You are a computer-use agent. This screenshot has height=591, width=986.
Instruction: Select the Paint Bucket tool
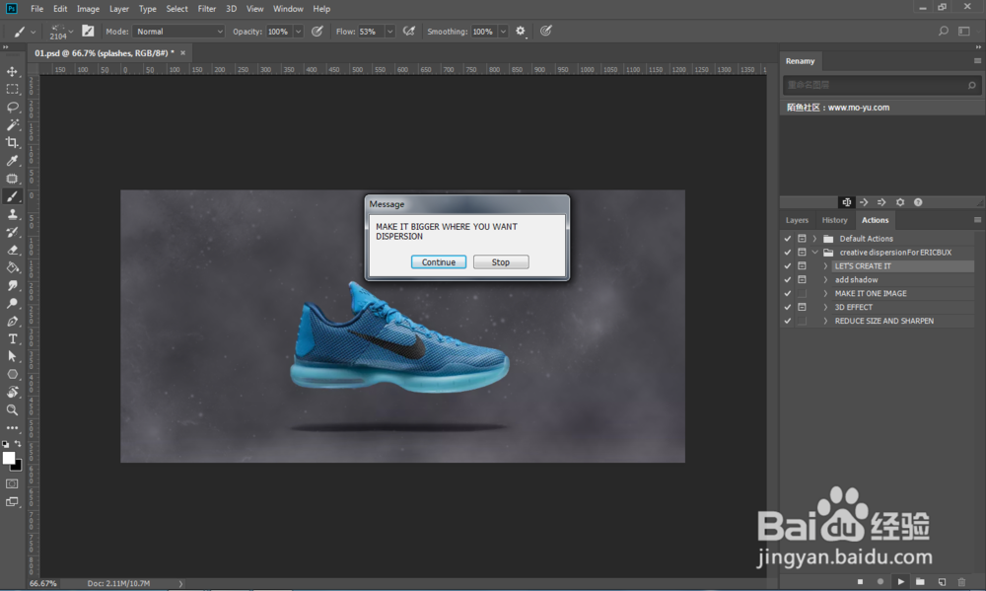[x=12, y=267]
